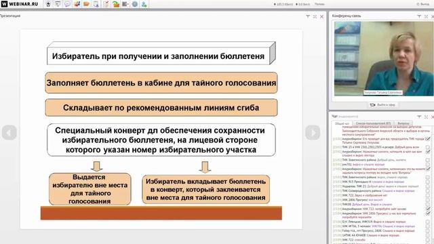Open the chat bubble toolbar icon
Viewport: 434px width, 244px height.
pos(67,4)
